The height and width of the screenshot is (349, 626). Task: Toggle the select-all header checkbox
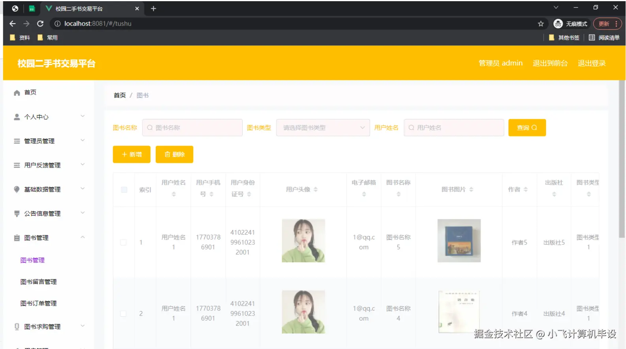coord(124,190)
